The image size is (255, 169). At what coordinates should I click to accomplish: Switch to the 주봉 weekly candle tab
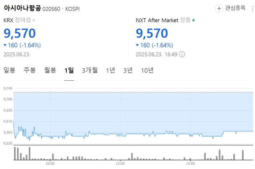[30, 70]
